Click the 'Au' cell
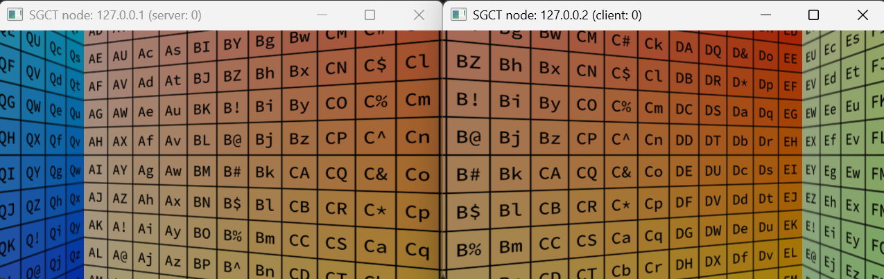 click(x=173, y=110)
